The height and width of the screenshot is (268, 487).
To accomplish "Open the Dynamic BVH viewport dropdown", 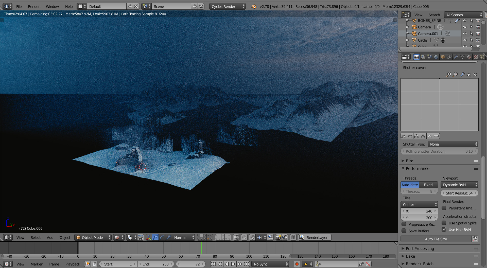I will coord(459,185).
